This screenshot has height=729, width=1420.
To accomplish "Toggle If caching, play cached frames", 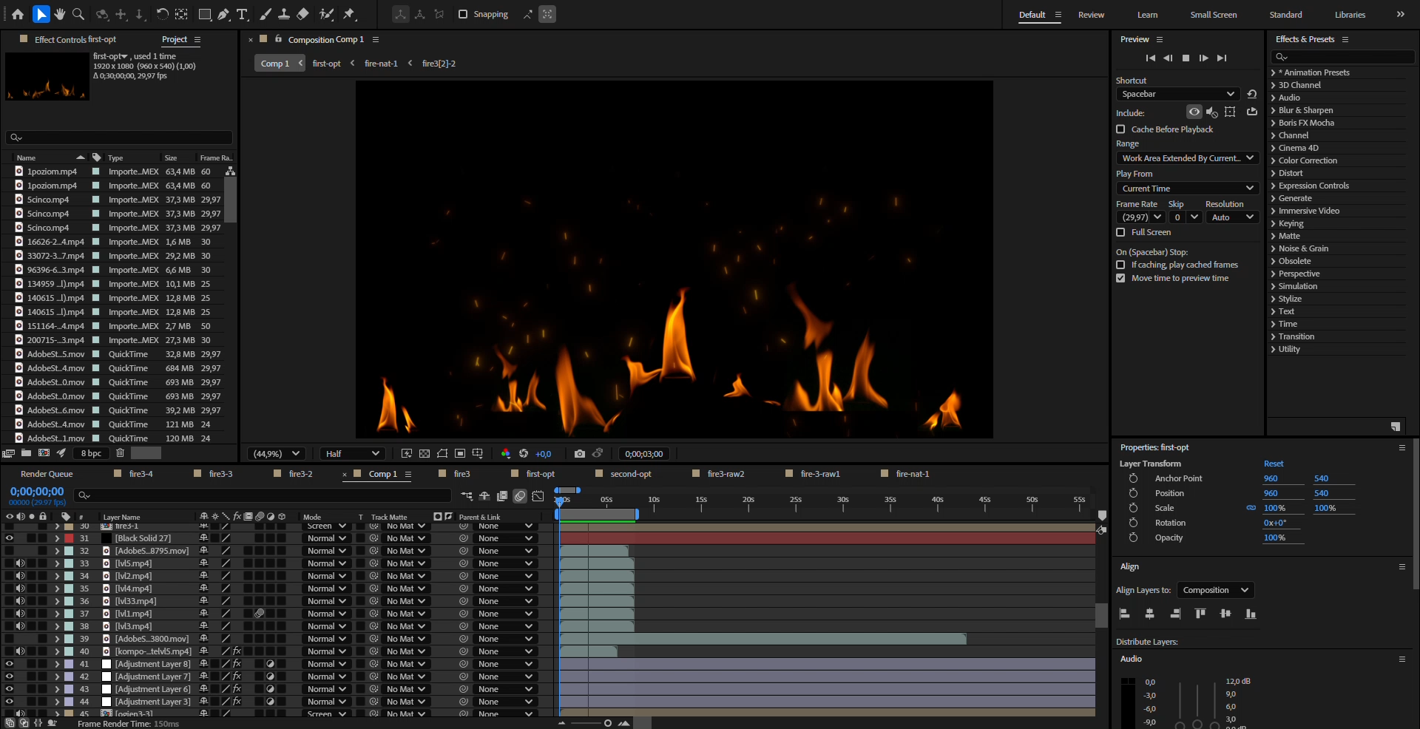I will pos(1120,265).
